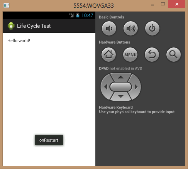Click the volume up button
The image size is (188, 169).
pos(130,29)
